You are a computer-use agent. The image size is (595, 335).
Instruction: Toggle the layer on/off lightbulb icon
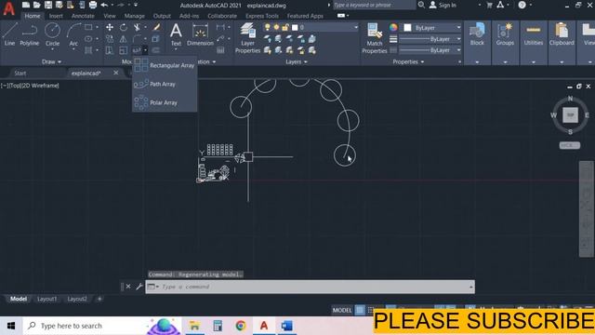click(x=268, y=27)
